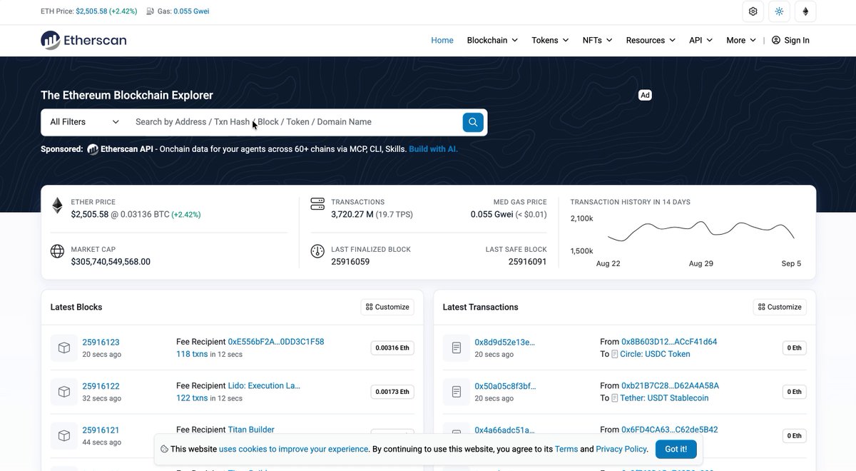Expand the More menu
Viewport: 856px width, 471px height.
[741, 41]
